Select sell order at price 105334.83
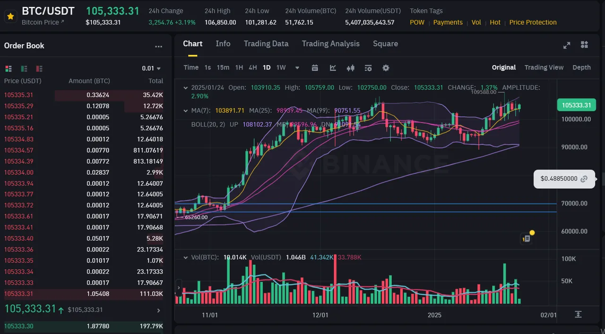This screenshot has height=334, width=605. [x=83, y=139]
